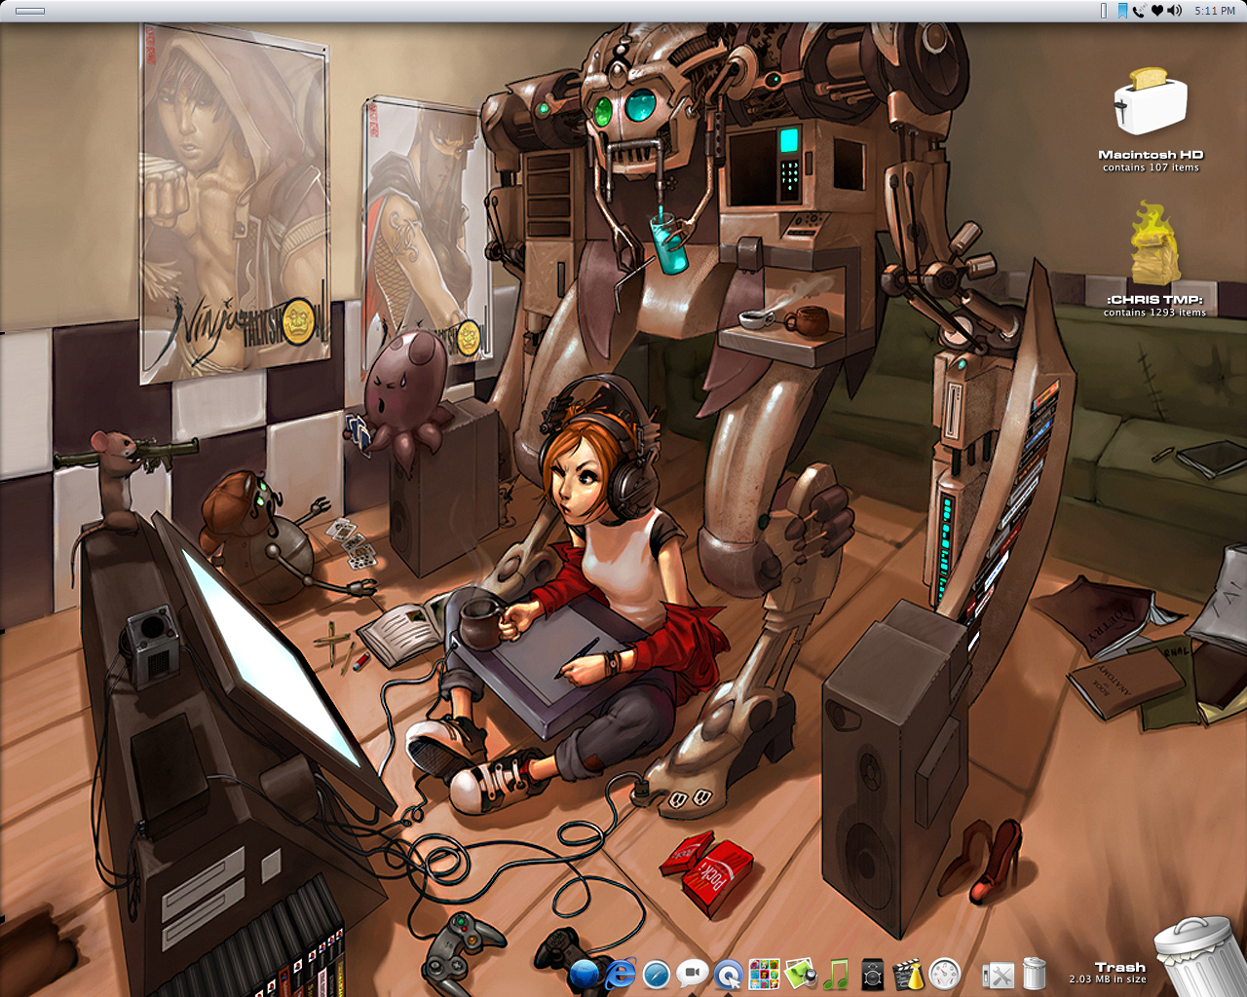The height and width of the screenshot is (997, 1247).
Task: Open the :CHRIS TMP: flaming folder icon
Action: point(1153,244)
